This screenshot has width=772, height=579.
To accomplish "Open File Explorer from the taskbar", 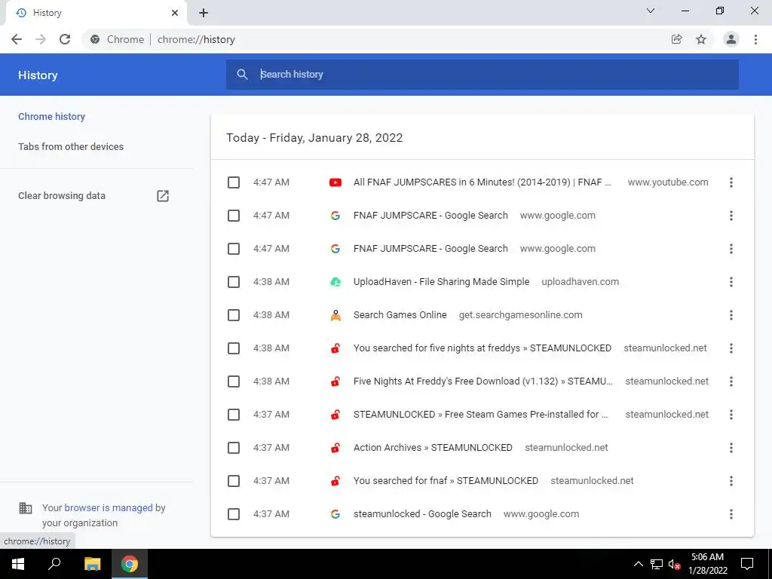I will (93, 564).
